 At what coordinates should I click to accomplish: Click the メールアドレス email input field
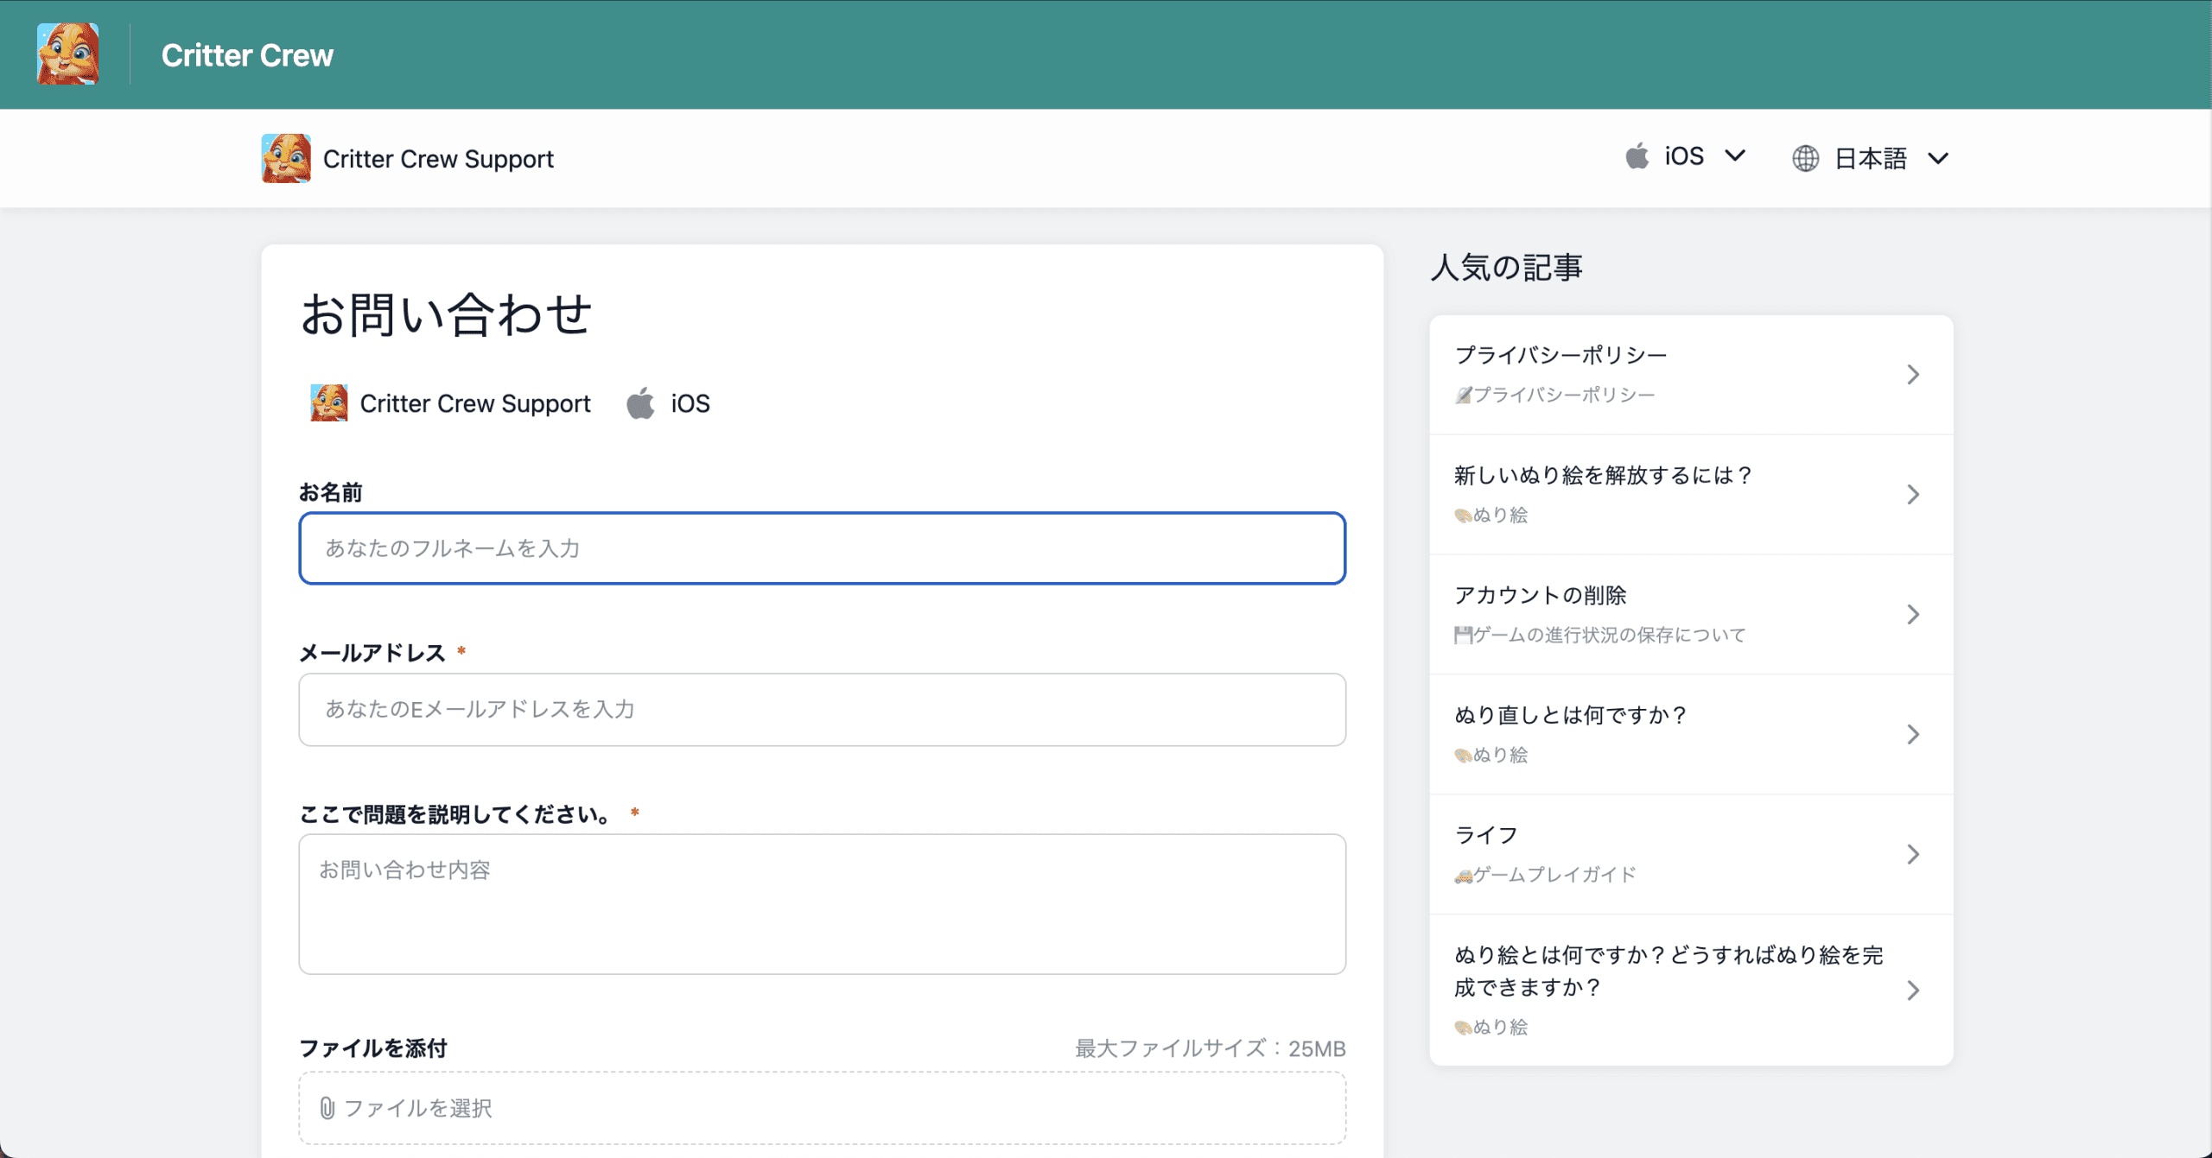822,709
